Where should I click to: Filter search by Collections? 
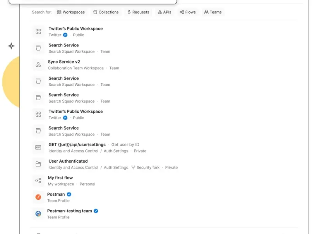tap(106, 12)
